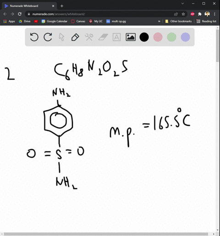Screen dimensions: 220x236
Task: Open the tab search dropdown chevron
Action: pos(182,3)
